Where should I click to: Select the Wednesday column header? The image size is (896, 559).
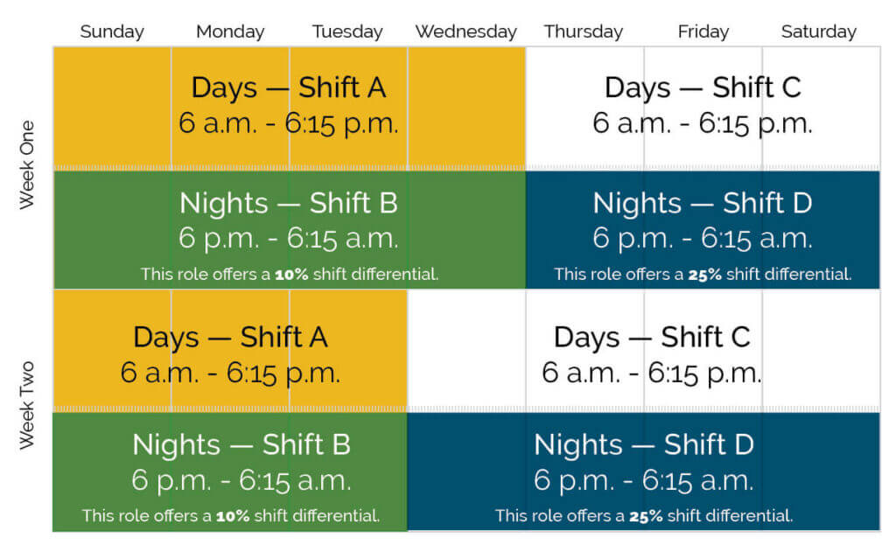click(465, 32)
